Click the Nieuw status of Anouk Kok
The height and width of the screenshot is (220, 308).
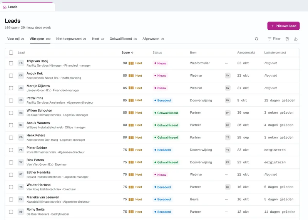point(160,76)
